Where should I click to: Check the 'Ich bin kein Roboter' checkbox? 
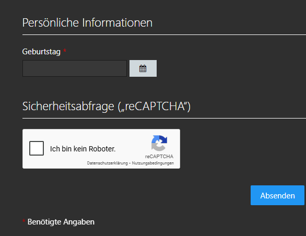tap(37, 148)
